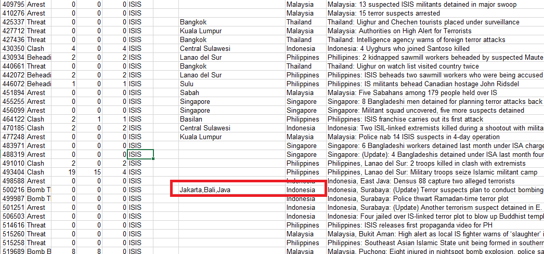Screen dimensions: 544x254
Task: Select the headline 'Malaysia: 15 terror suspects arrested'
Action: (x=384, y=13)
